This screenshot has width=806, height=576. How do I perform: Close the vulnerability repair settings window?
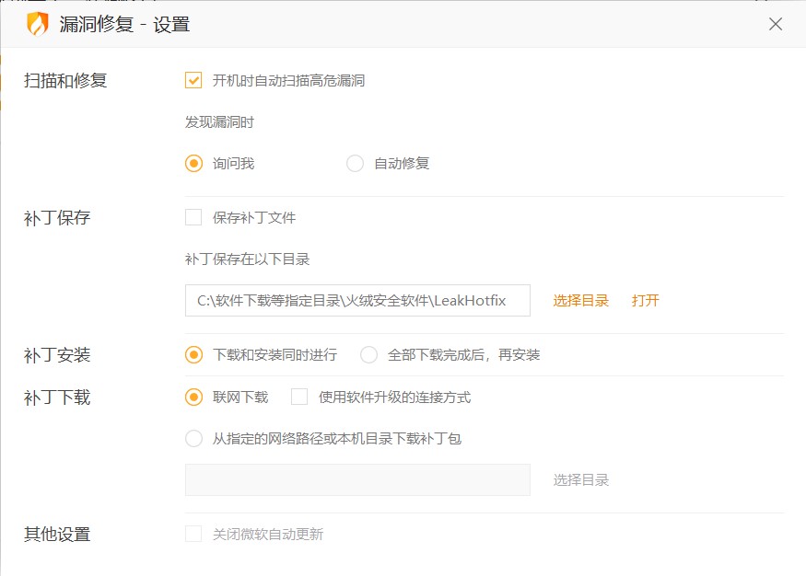pyautogui.click(x=776, y=25)
